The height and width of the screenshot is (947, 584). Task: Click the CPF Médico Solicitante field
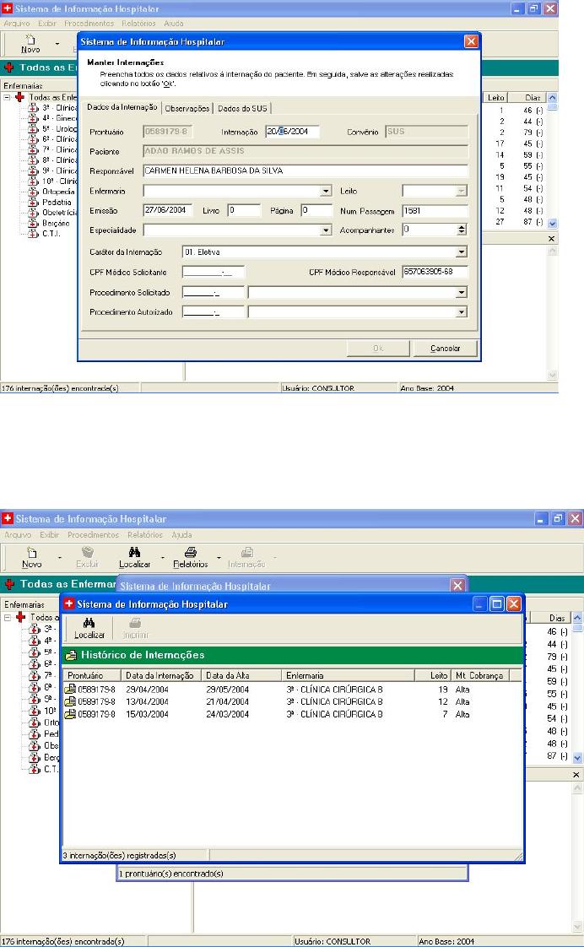(214, 273)
